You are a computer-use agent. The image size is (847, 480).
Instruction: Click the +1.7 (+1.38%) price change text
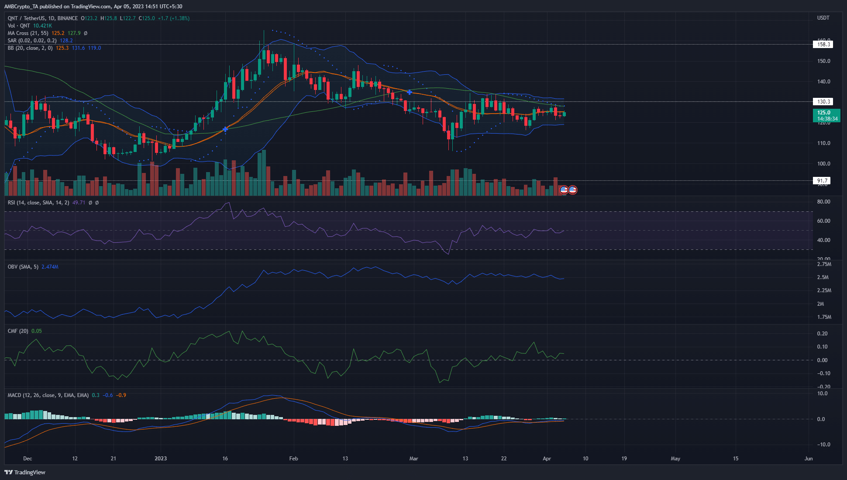(x=174, y=18)
